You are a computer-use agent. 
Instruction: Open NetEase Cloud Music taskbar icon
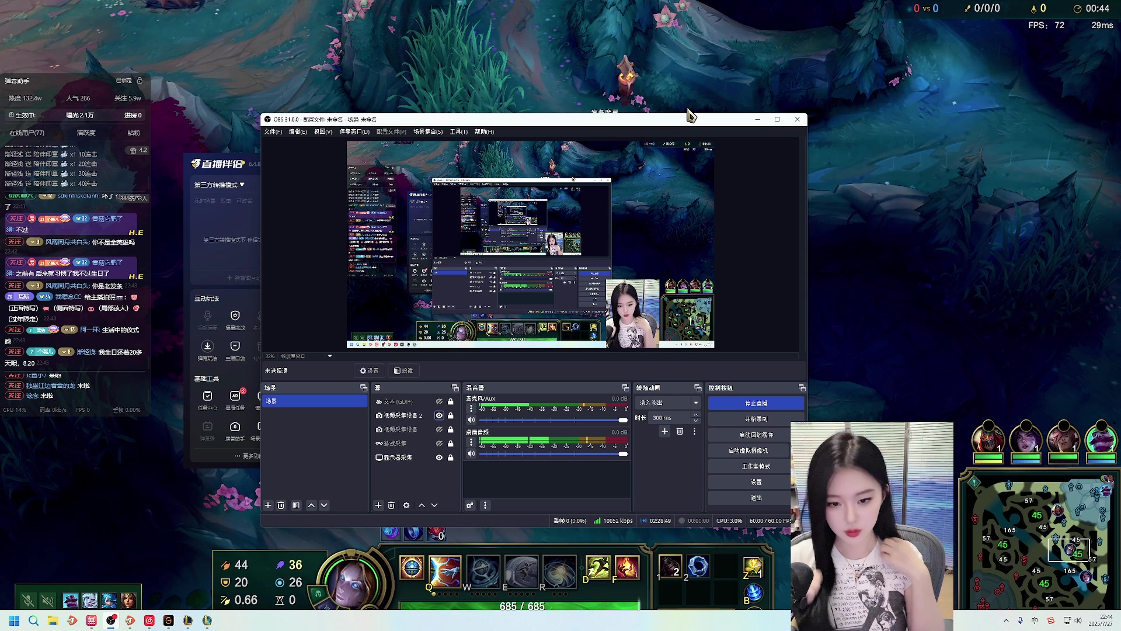[x=149, y=620]
